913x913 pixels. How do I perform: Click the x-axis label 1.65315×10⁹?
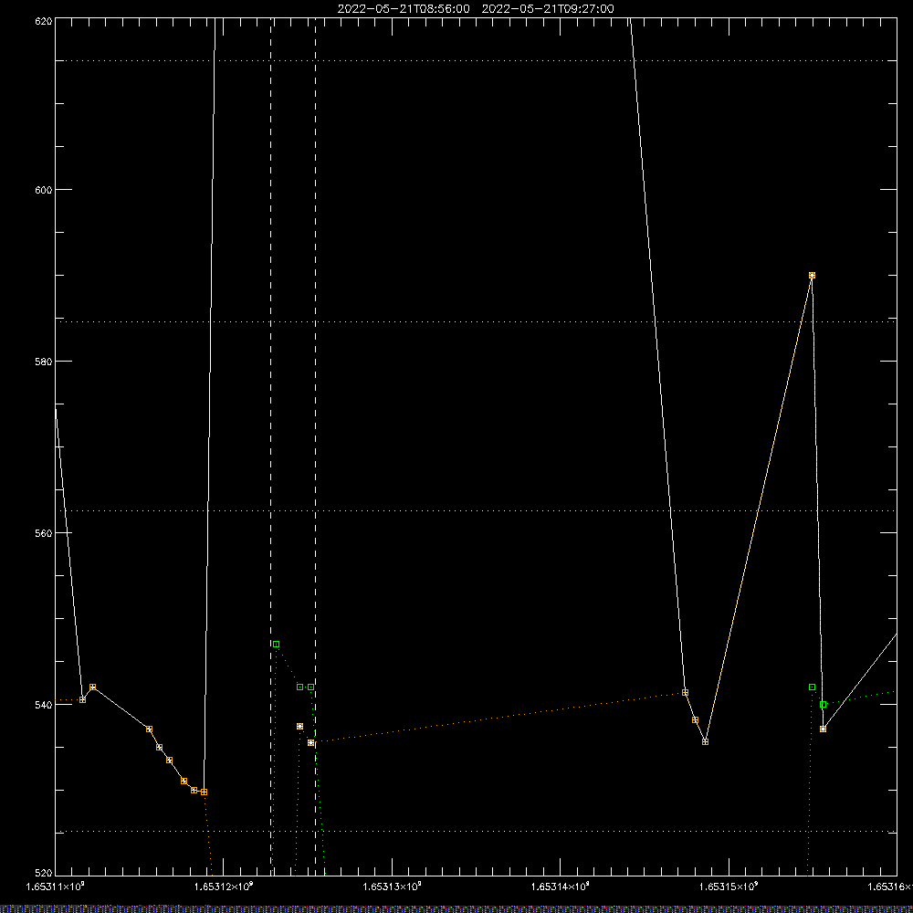pyautogui.click(x=729, y=887)
